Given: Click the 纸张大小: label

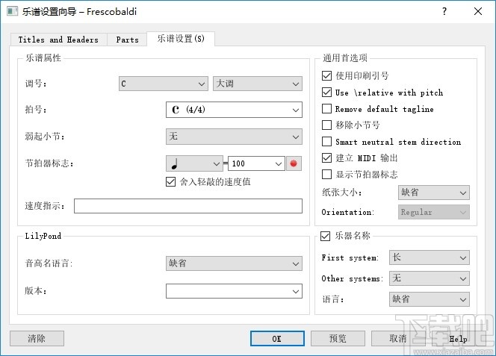Looking at the screenshot, I should [341, 193].
